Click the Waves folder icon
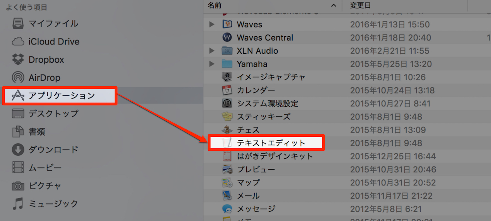Screen dimensions: 491x221 pos(227,24)
